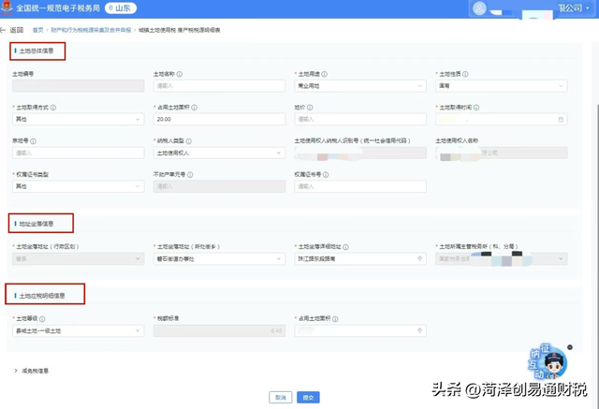Focus the 地价 input field
599x409 pixels.
(x=359, y=119)
